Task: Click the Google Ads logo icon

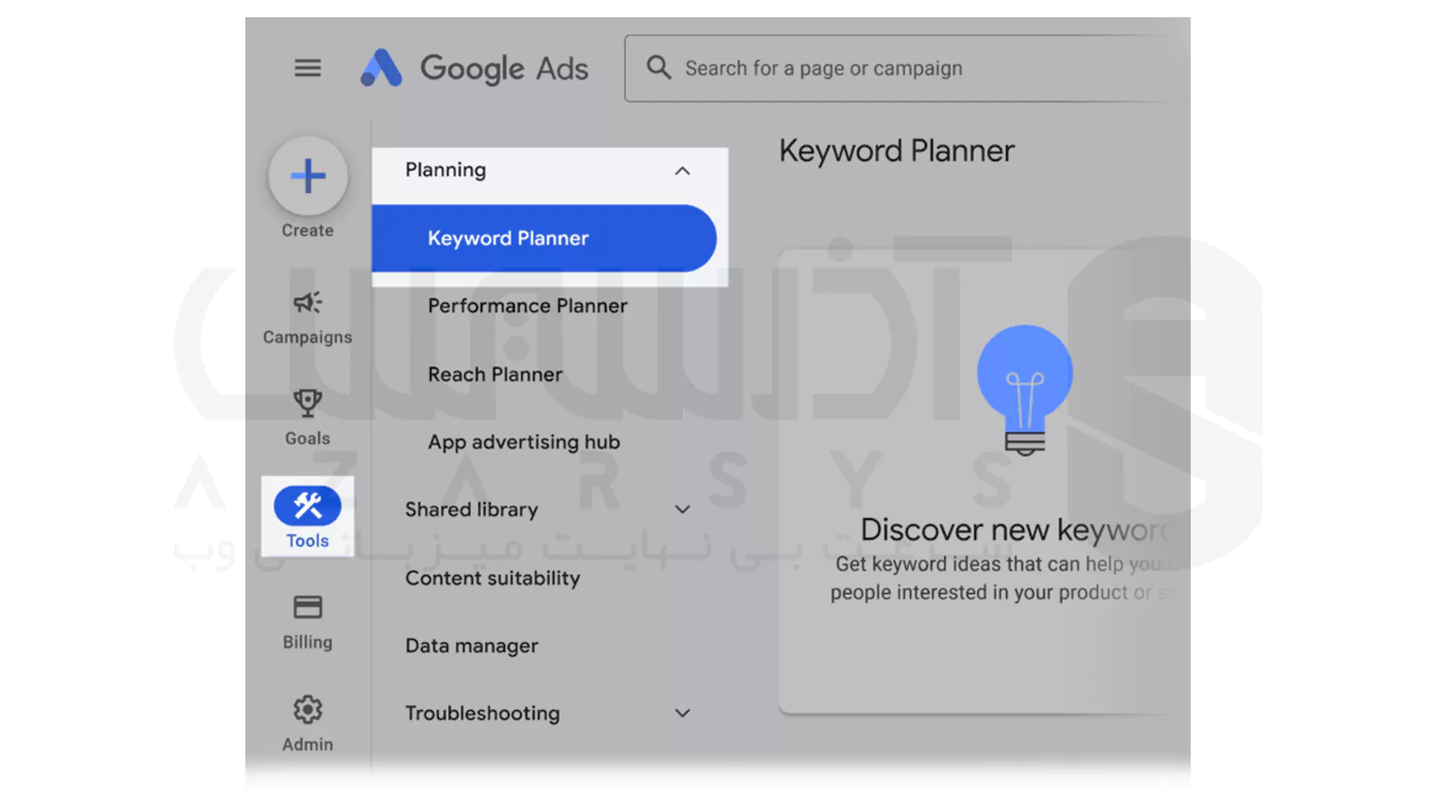Action: point(383,68)
